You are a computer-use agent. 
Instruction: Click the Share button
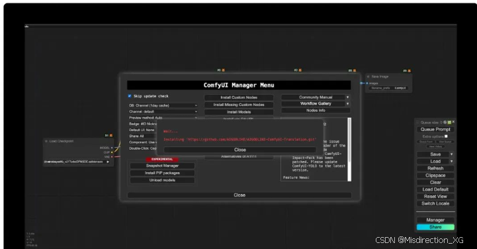click(x=435, y=227)
